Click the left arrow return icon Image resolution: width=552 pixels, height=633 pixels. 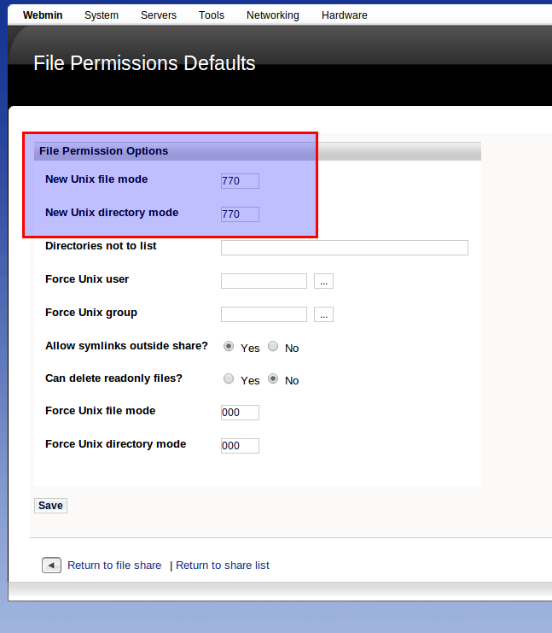tap(51, 565)
